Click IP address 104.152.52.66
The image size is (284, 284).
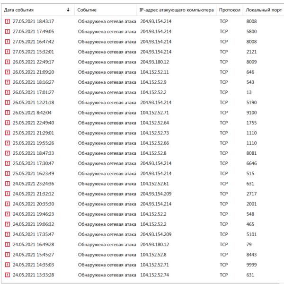coord(154,143)
